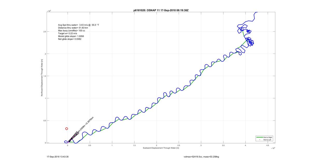Click the y-axis tick label "2.5"
311x161 pixels.
coord(44,32)
